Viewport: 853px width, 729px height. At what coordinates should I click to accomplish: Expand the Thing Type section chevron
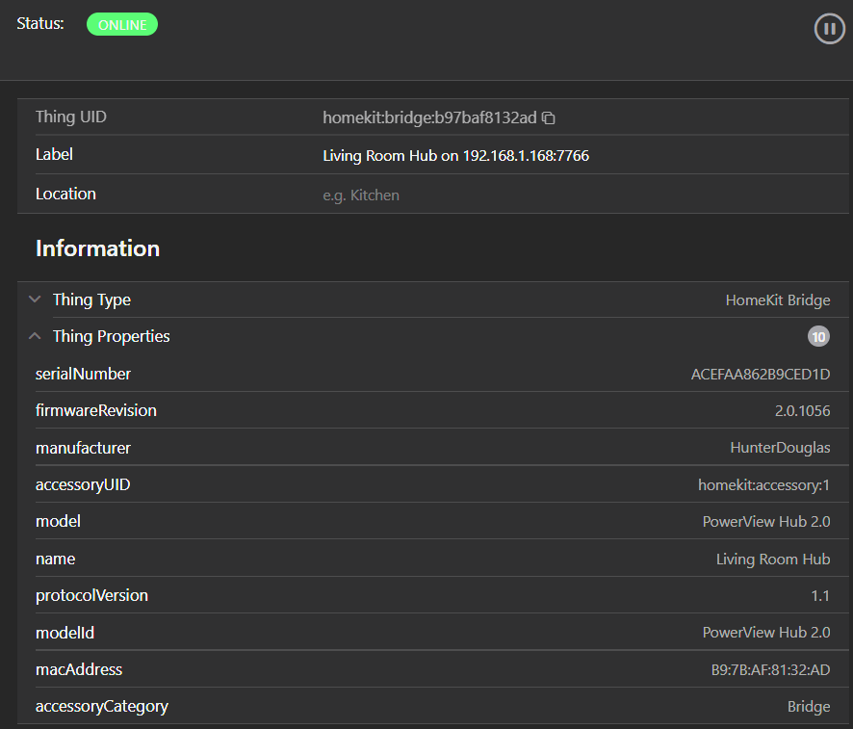[35, 299]
